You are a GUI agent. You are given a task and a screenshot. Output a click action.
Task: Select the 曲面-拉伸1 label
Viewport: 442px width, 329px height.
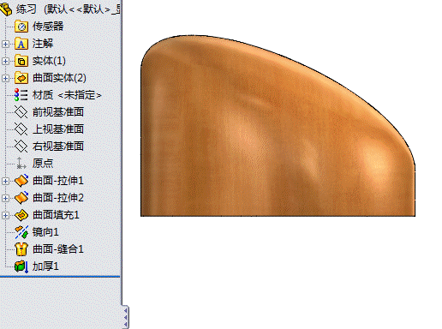pyautogui.click(x=58, y=181)
